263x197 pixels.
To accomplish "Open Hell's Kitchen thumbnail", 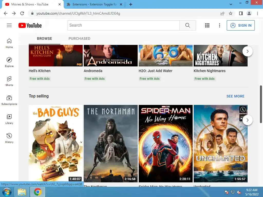I will [56, 56].
